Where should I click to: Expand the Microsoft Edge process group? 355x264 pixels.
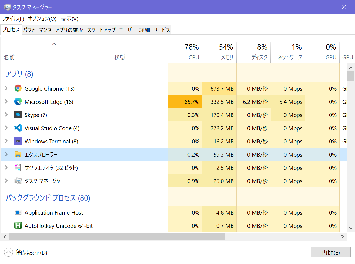[7, 102]
